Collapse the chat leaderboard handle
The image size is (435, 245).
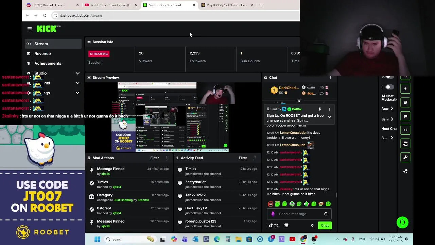pyautogui.click(x=299, y=100)
